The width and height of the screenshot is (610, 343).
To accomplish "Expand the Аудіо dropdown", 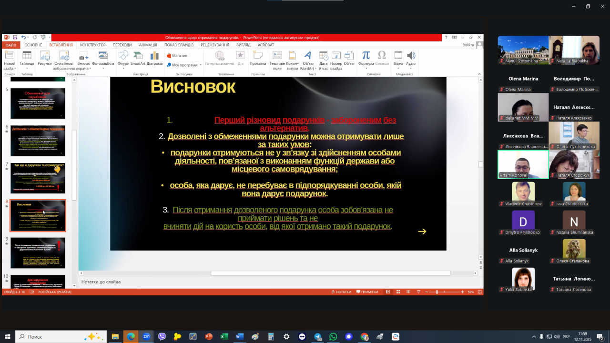I will coord(410,68).
